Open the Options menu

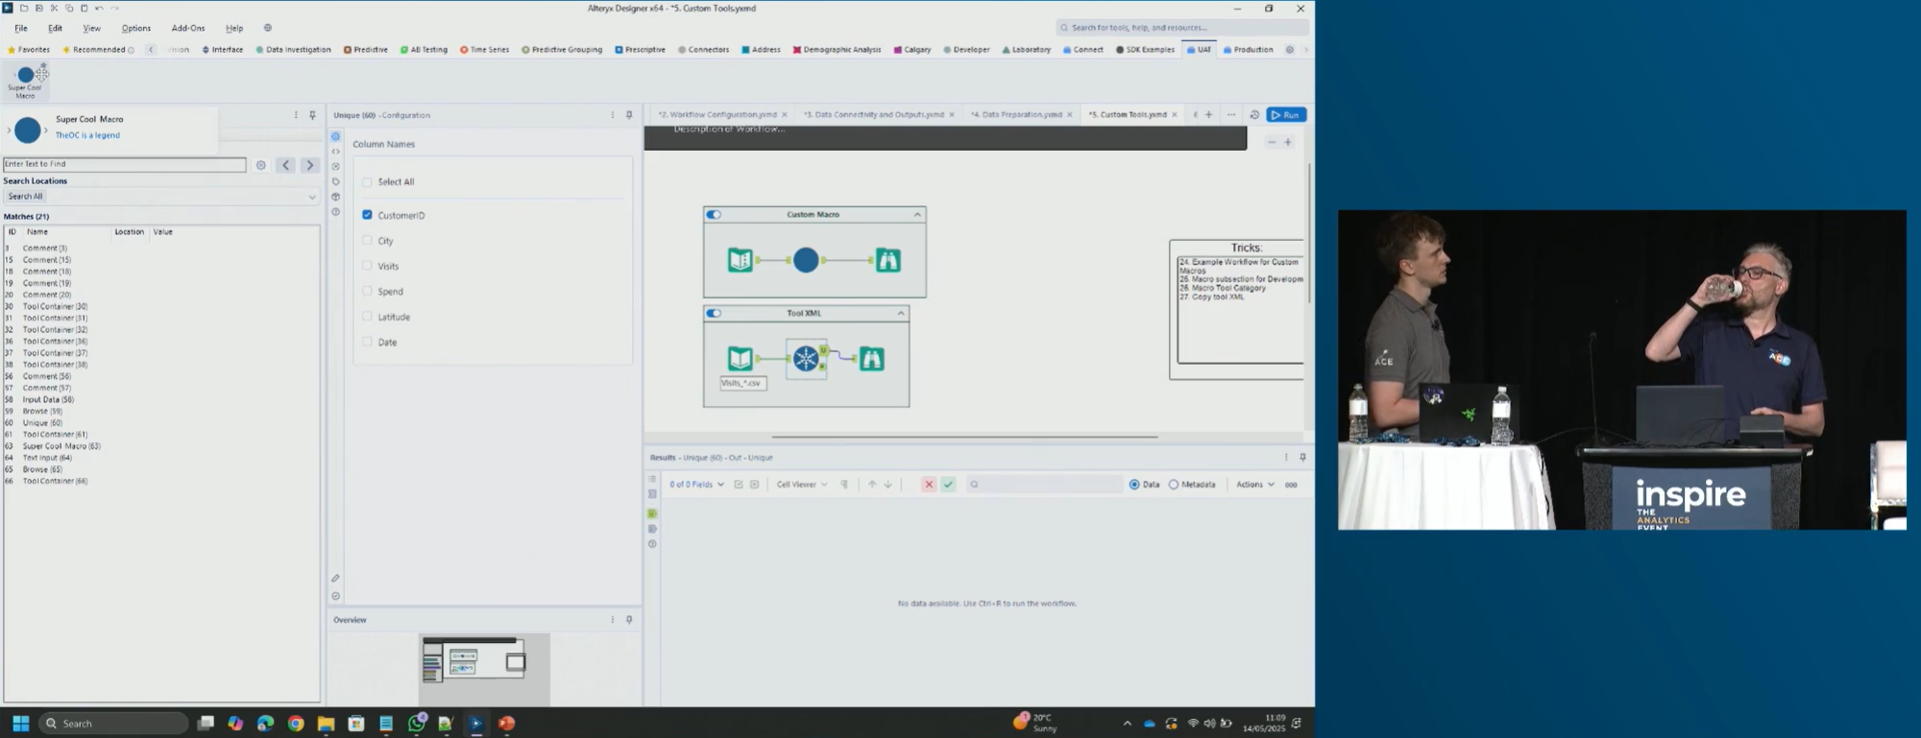pyautogui.click(x=136, y=28)
